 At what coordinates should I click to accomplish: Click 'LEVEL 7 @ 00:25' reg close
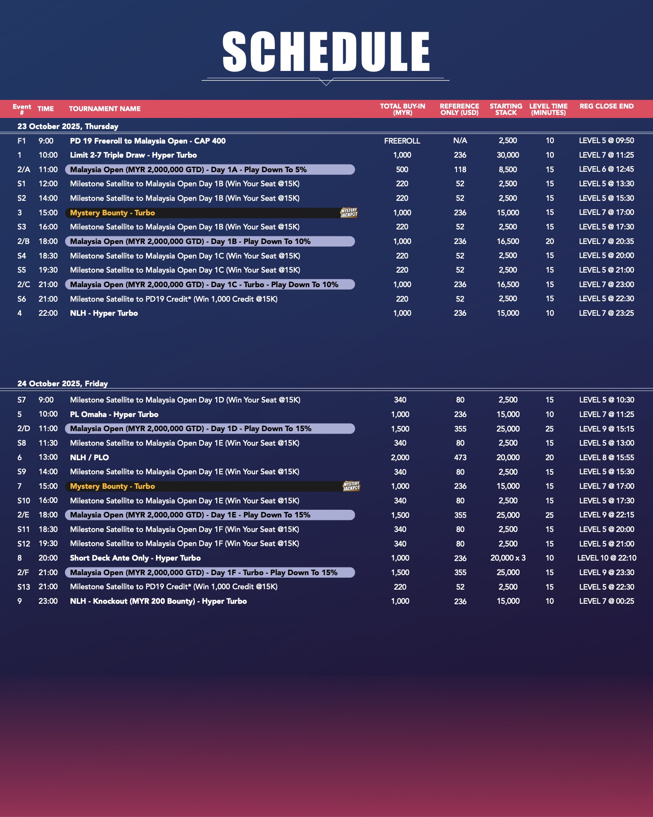(606, 601)
